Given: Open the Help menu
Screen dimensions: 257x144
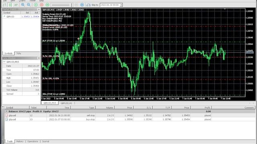Looking at the screenshot, I should click(x=42, y=1).
